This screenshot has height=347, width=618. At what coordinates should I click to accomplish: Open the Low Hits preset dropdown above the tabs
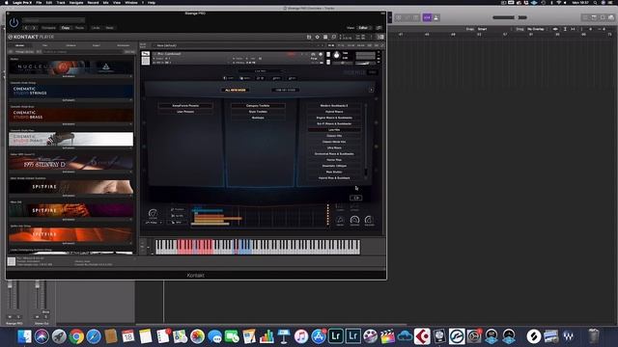(x=261, y=71)
